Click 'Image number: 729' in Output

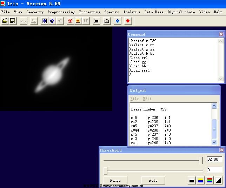148,109
